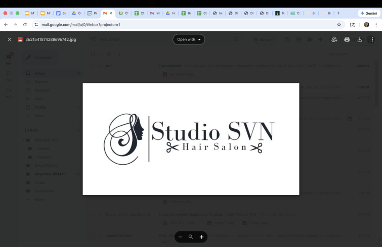Open the preview's three-dot more actions menu

(x=372, y=39)
